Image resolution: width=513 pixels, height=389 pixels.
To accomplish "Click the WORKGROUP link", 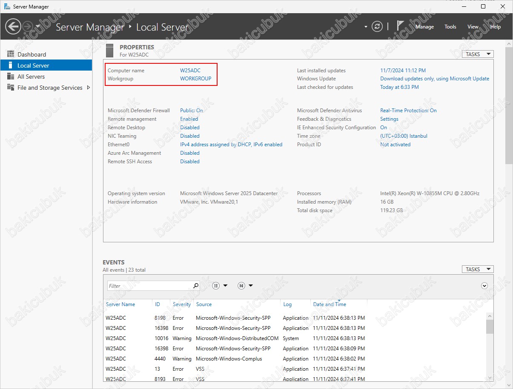I will tap(195, 79).
